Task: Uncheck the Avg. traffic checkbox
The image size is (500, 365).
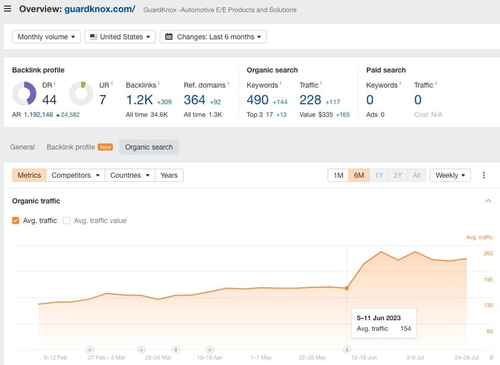Action: [x=16, y=220]
